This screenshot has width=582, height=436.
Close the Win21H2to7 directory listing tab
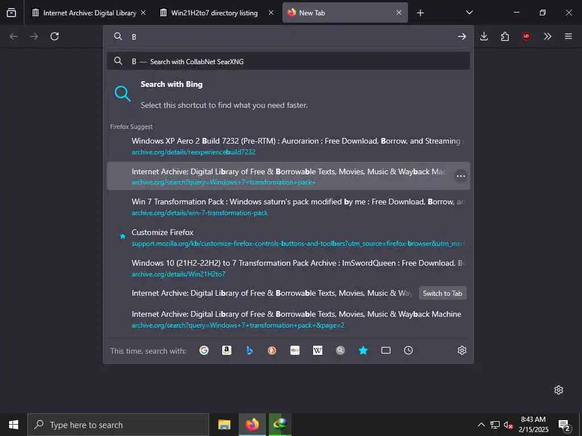271,13
